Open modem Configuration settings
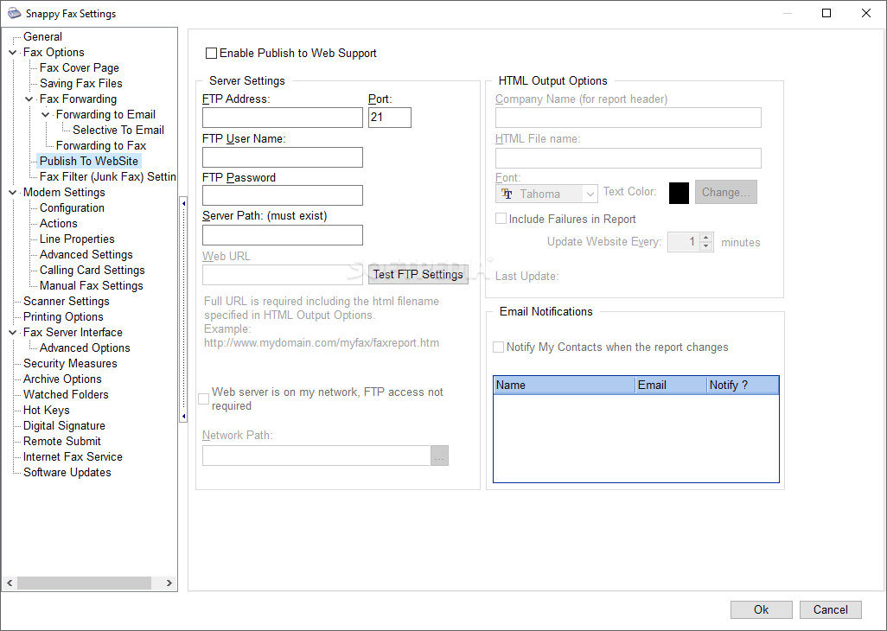This screenshot has width=887, height=631. 72,208
